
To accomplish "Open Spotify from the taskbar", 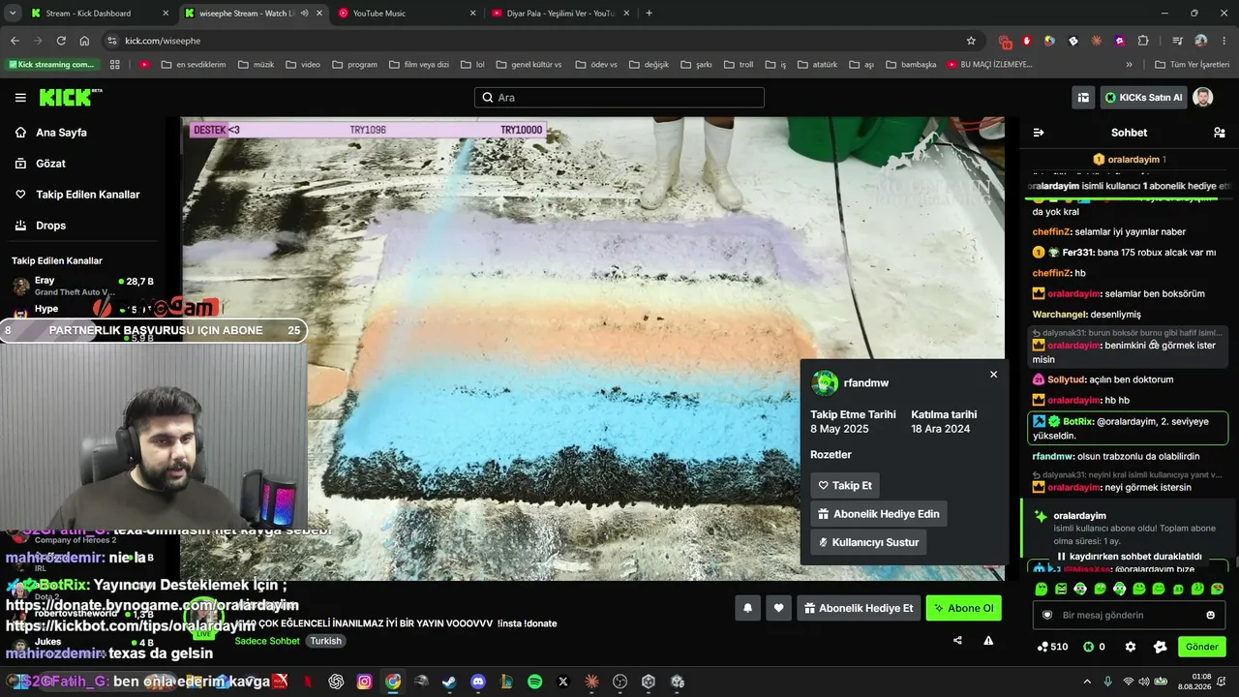I will pyautogui.click(x=535, y=682).
